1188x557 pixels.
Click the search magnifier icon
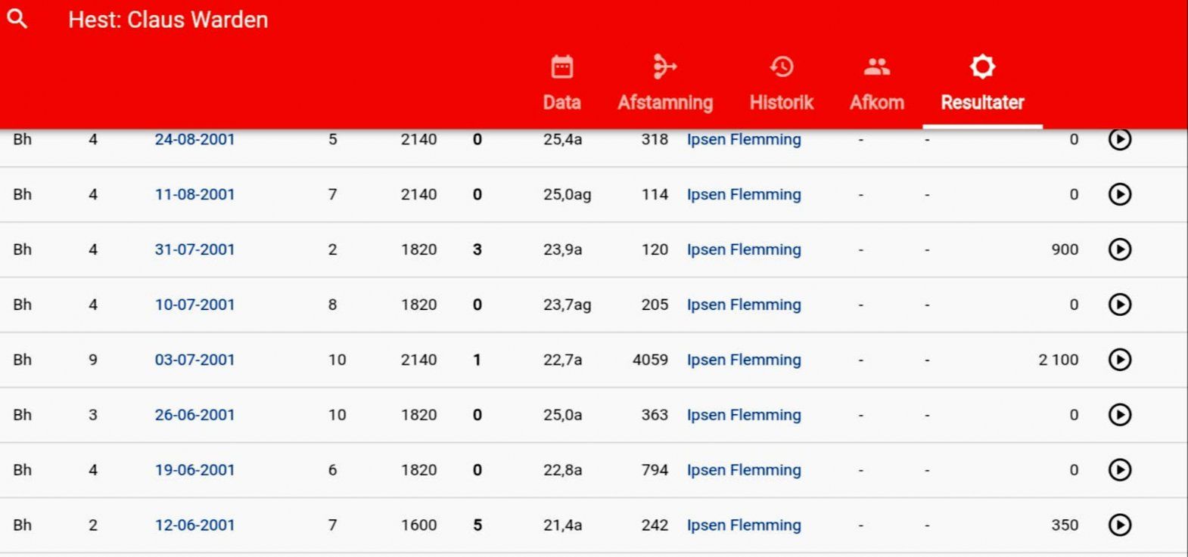(x=17, y=19)
